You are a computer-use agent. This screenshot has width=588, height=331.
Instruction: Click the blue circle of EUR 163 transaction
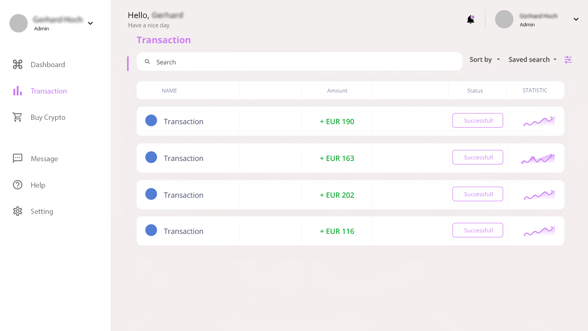[151, 157]
